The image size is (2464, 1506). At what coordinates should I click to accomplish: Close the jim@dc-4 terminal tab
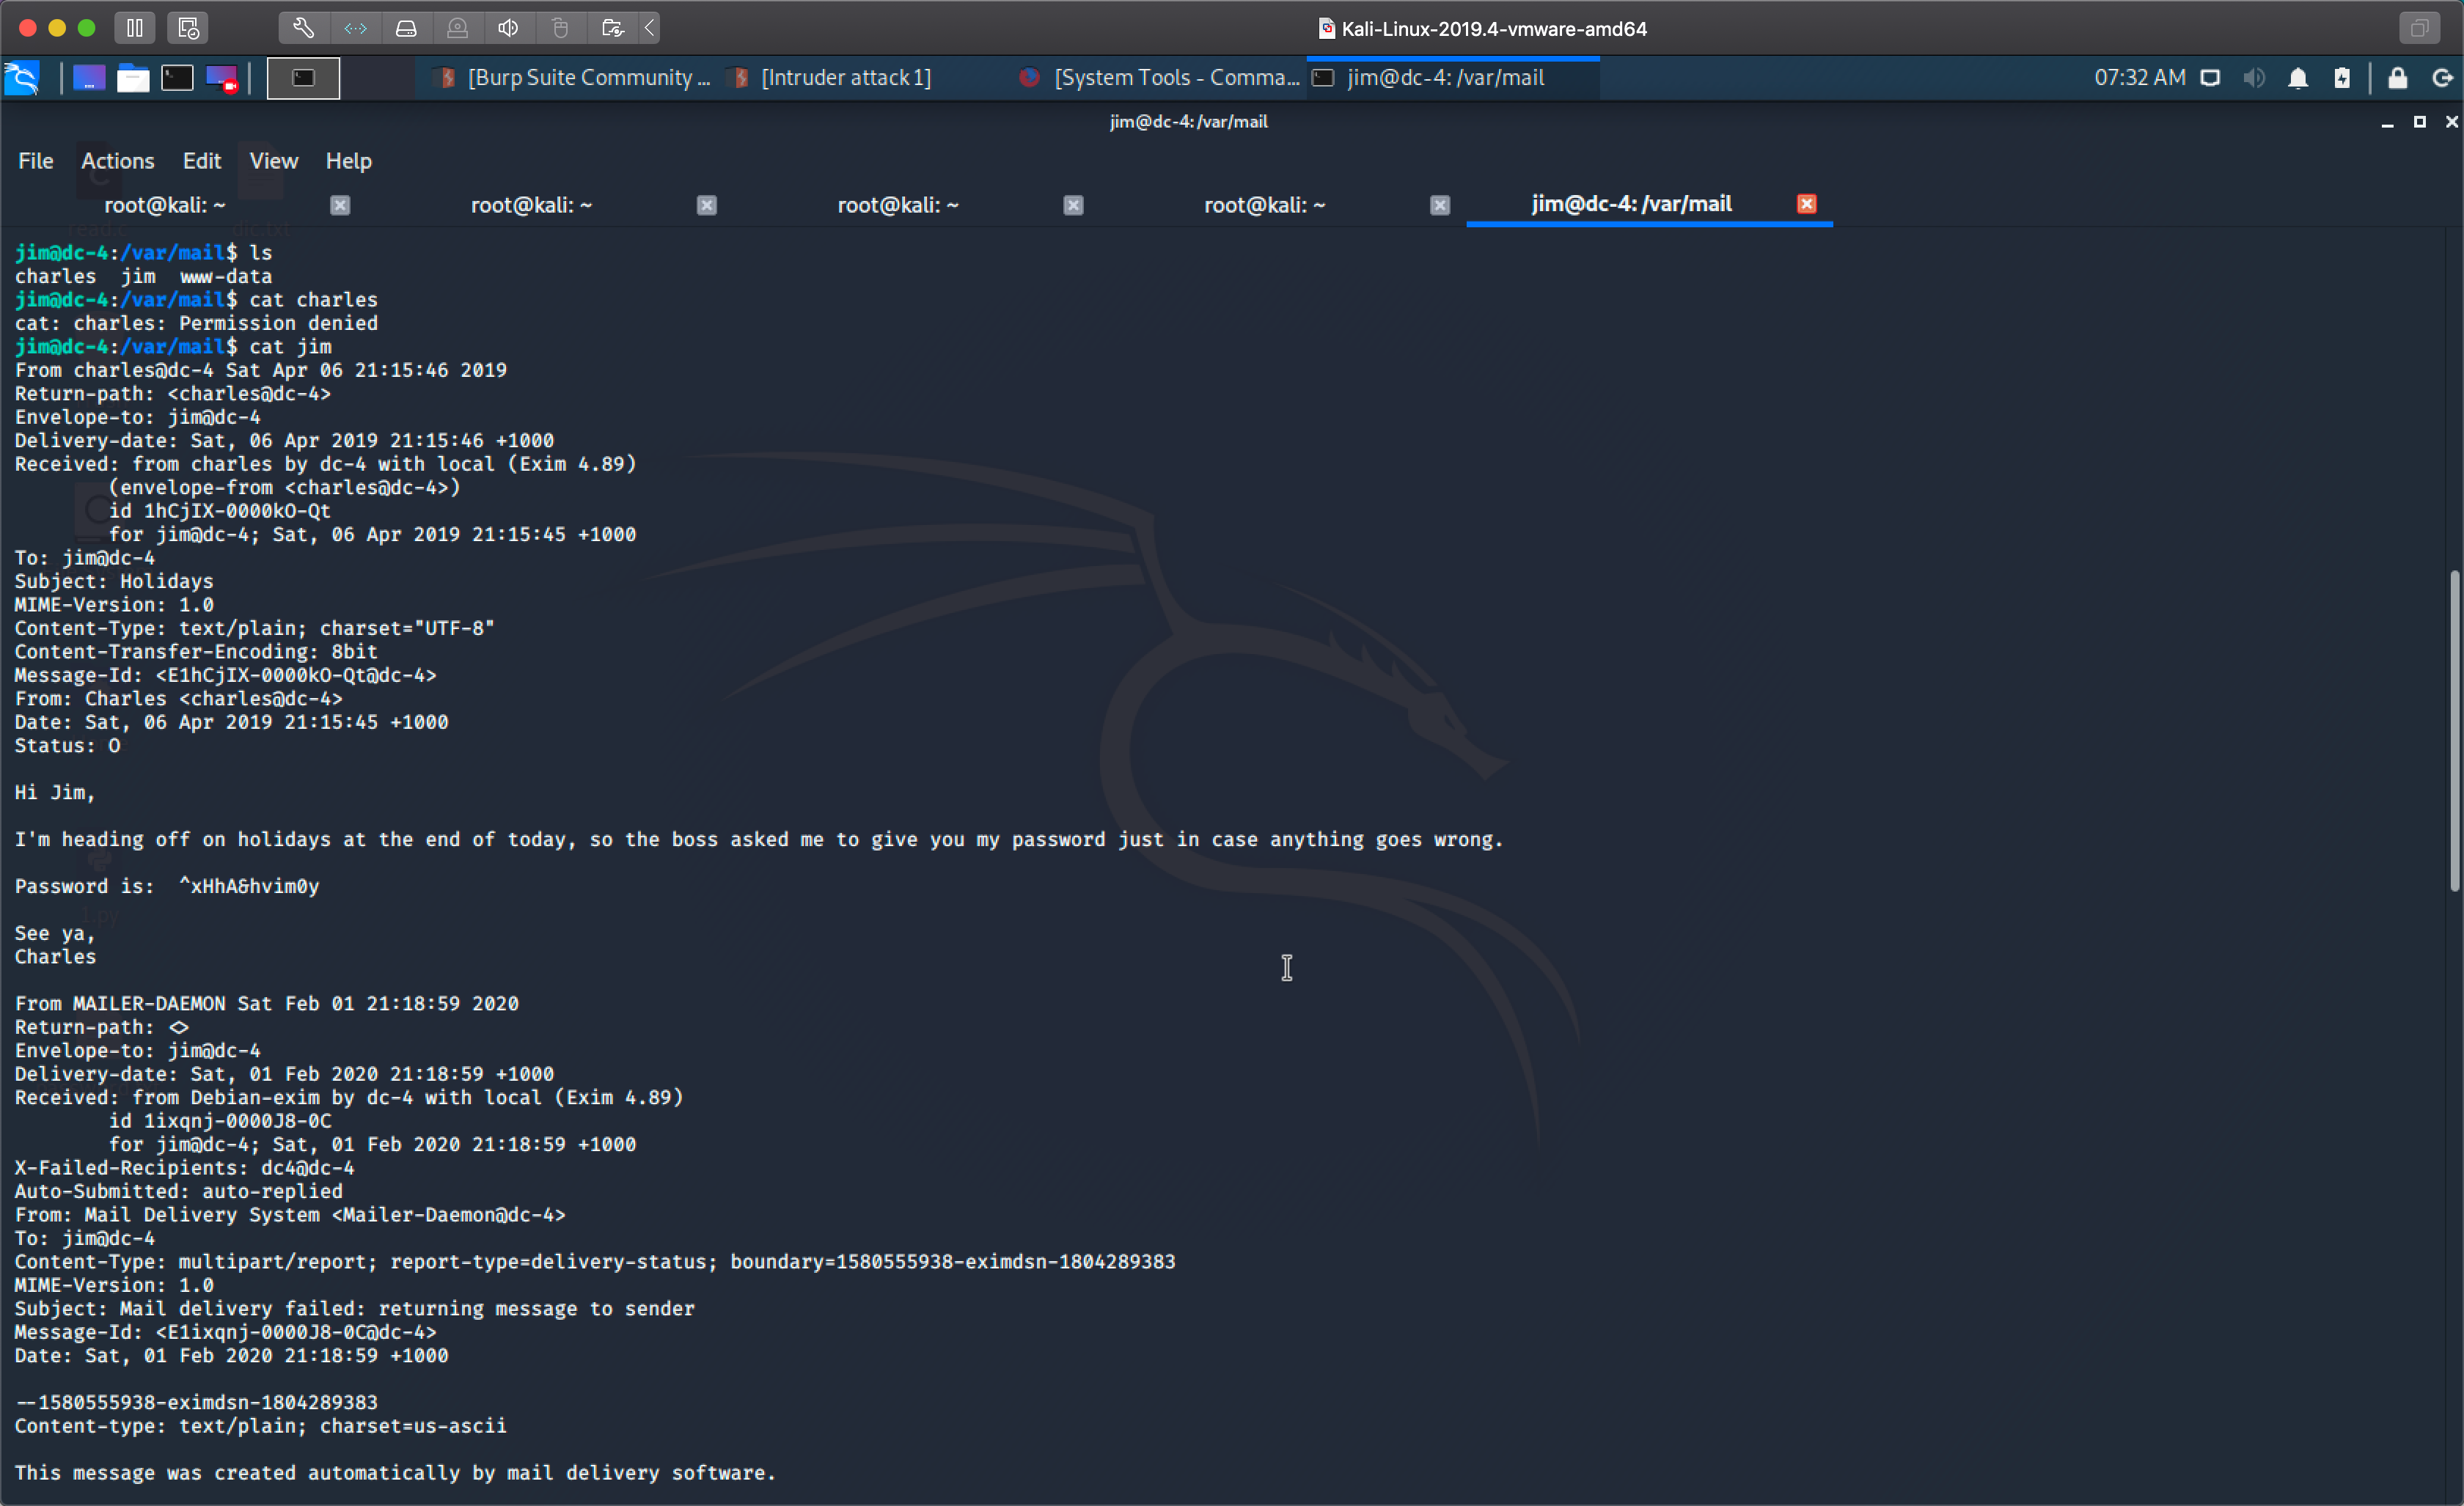point(1806,204)
